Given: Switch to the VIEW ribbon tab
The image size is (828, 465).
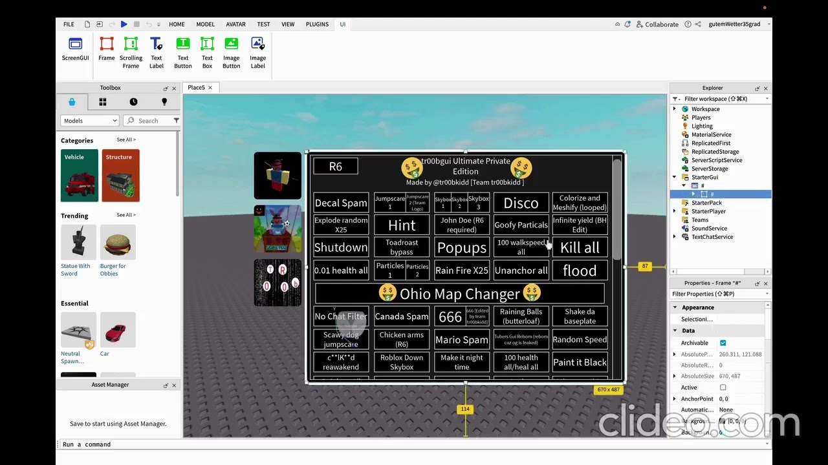Looking at the screenshot, I should [288, 24].
